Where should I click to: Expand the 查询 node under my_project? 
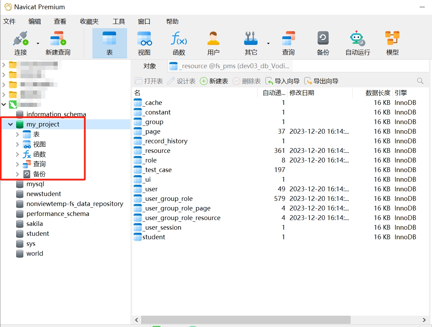click(x=18, y=164)
